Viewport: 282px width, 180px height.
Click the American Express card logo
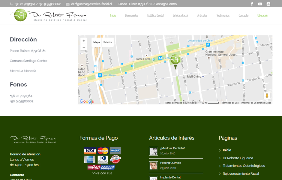coord(90,160)
